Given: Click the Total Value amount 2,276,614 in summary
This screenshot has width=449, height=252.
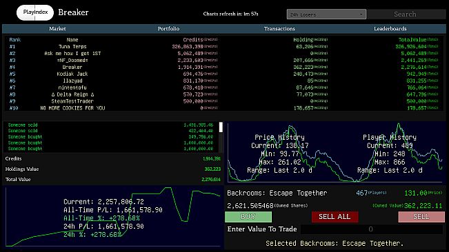Looking at the screenshot, I should pyautogui.click(x=211, y=180).
